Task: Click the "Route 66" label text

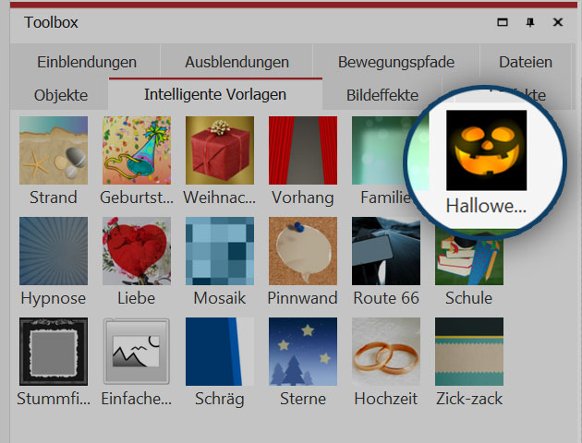Action: tap(386, 298)
